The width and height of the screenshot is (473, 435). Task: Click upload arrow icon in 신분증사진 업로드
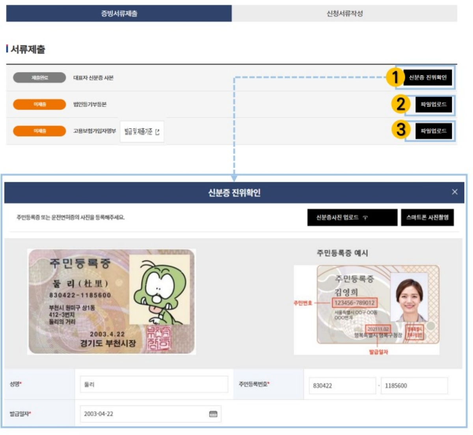(365, 218)
